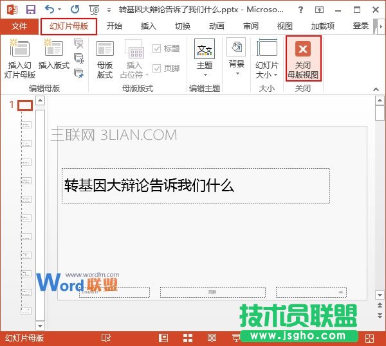Click the spell check icon in status bar

click(x=106, y=338)
